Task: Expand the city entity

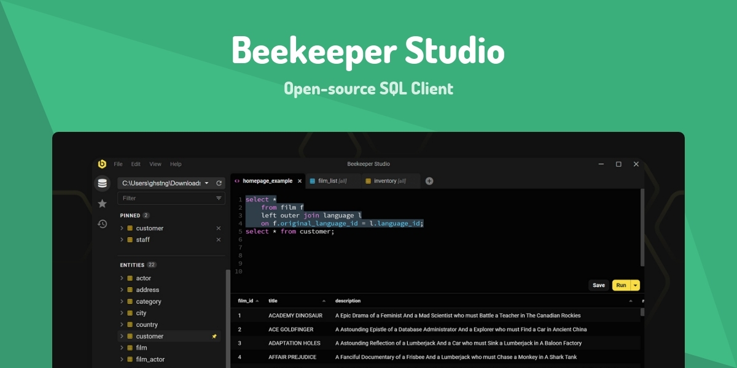Action: [122, 313]
